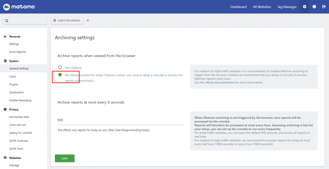Focus the archive seconds input field
The image size is (329, 169).
pos(121,120)
